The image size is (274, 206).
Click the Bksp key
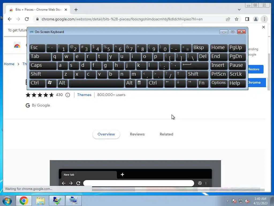pos(200,48)
